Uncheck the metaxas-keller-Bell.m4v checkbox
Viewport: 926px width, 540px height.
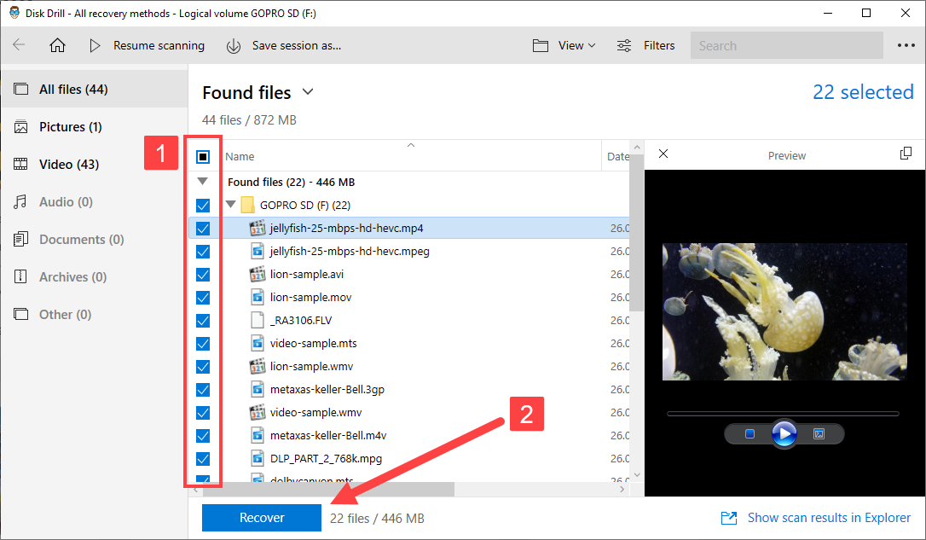coord(203,435)
